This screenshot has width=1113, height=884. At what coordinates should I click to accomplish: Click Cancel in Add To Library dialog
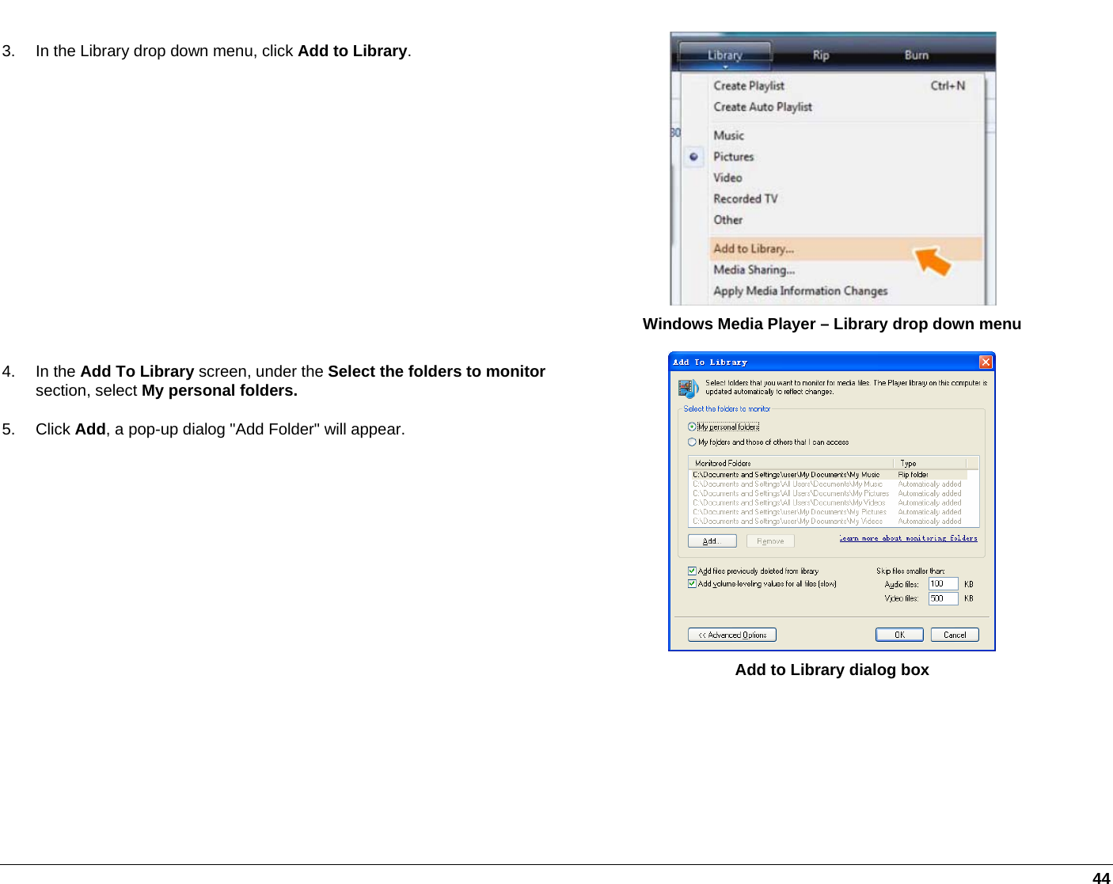point(955,635)
